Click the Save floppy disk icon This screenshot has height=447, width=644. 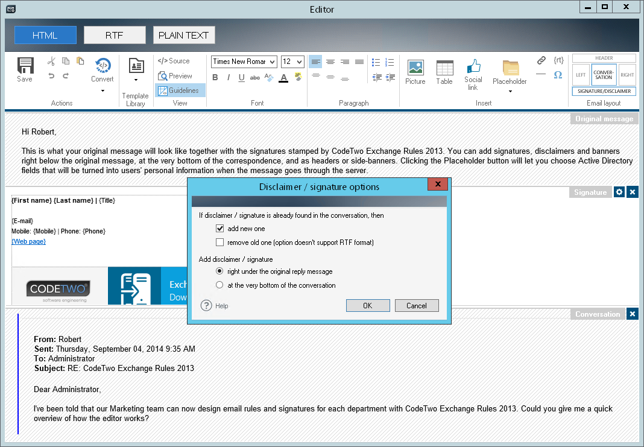click(x=25, y=65)
